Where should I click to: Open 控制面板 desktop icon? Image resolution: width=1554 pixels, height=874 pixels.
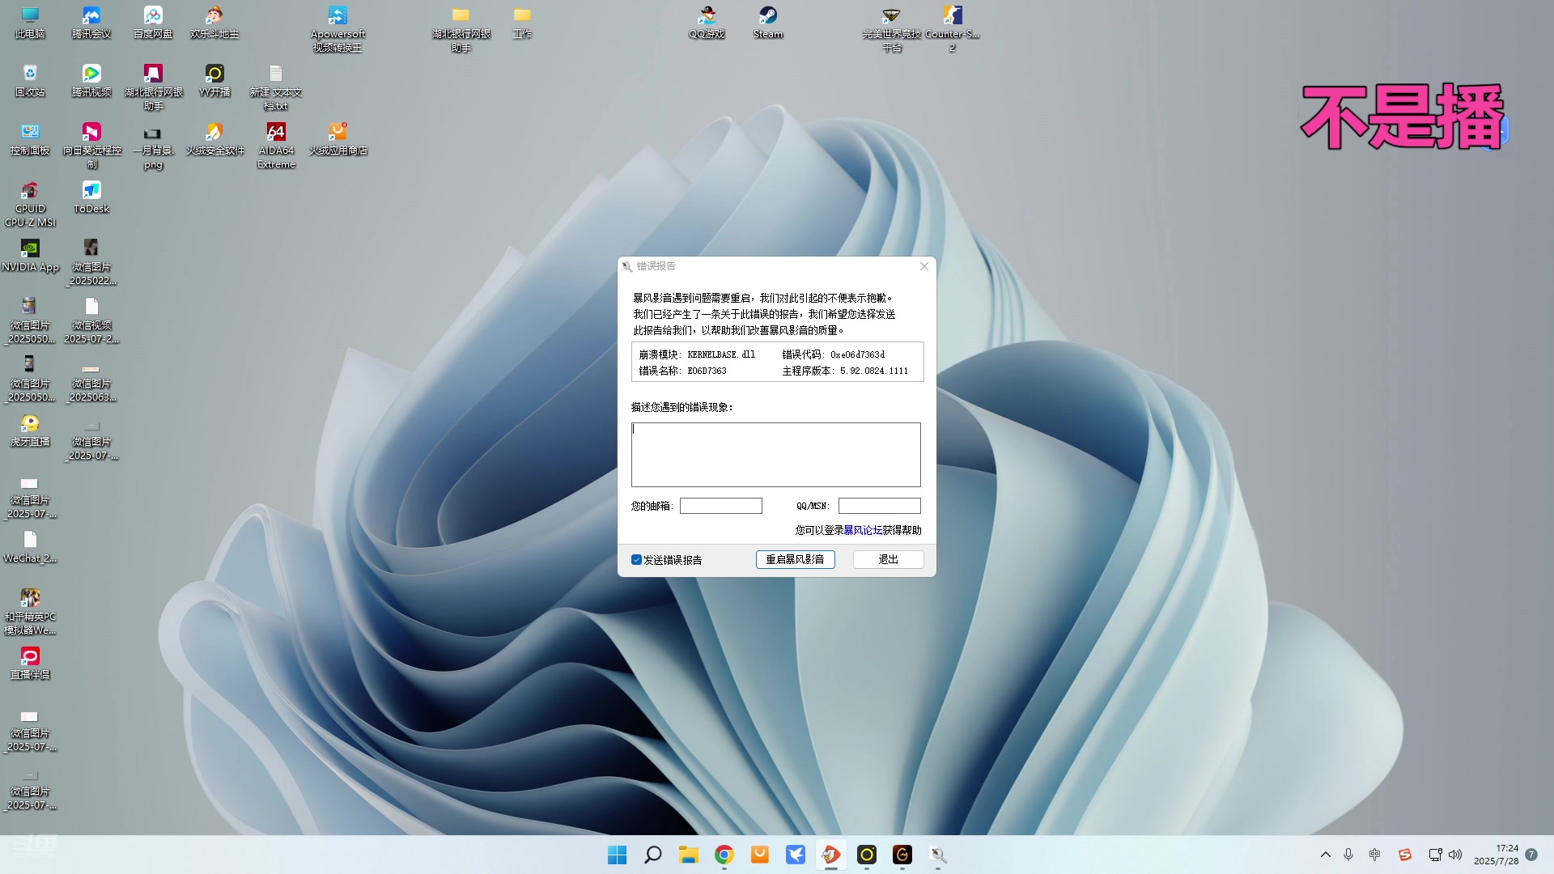point(30,139)
